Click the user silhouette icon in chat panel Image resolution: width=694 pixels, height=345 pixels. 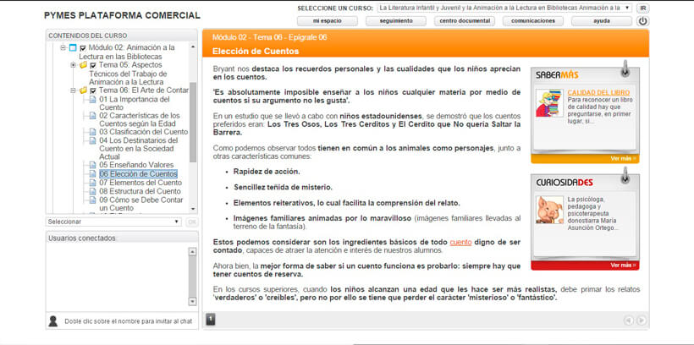point(53,321)
